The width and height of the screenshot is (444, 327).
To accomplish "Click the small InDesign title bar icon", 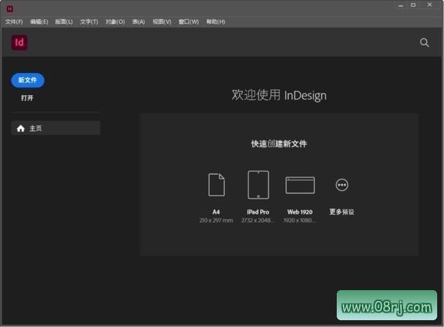I will (10, 9).
